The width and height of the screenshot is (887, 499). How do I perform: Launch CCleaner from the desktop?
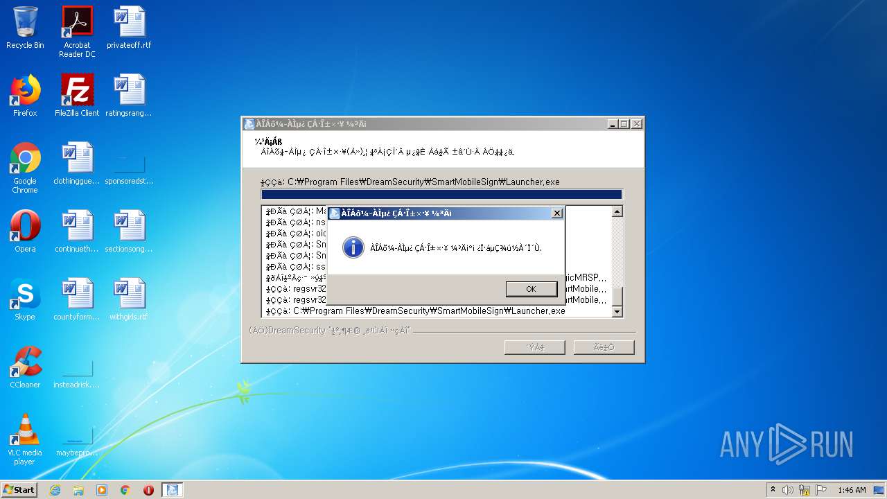point(25,367)
